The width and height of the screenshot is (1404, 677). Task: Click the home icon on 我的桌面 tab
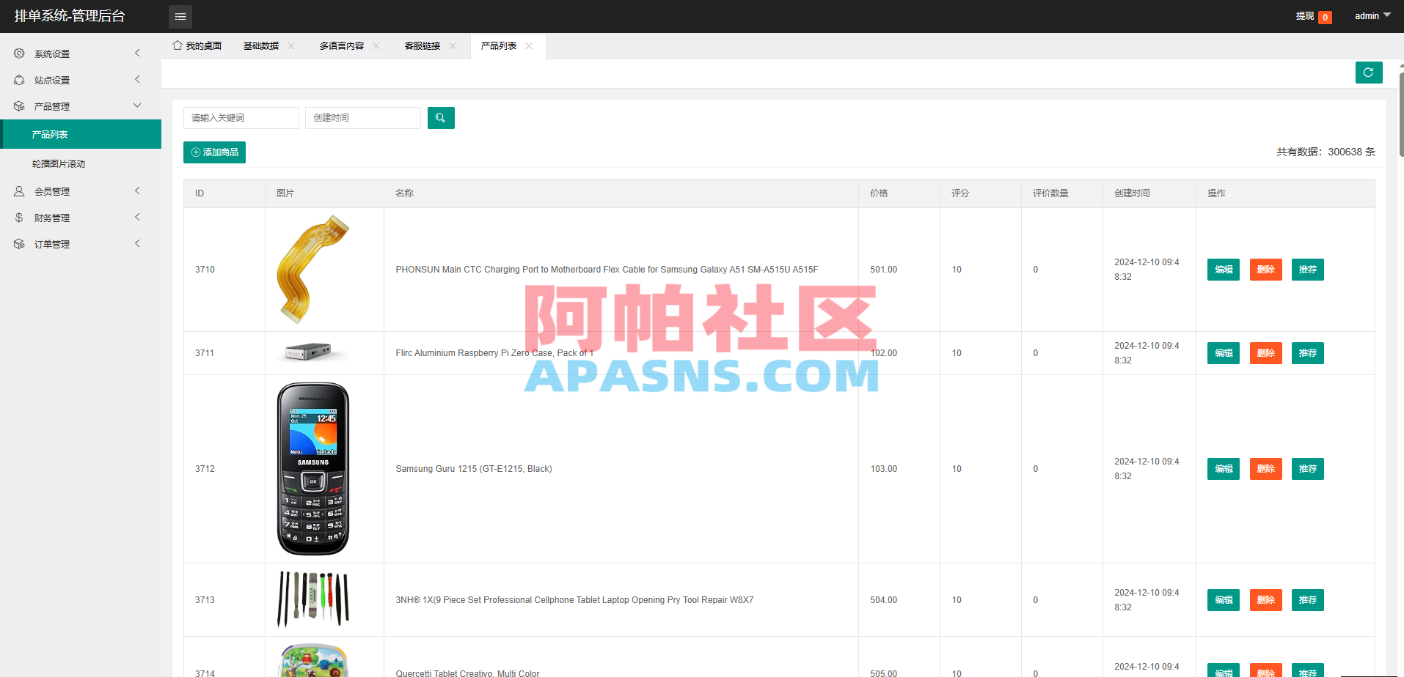click(x=176, y=45)
